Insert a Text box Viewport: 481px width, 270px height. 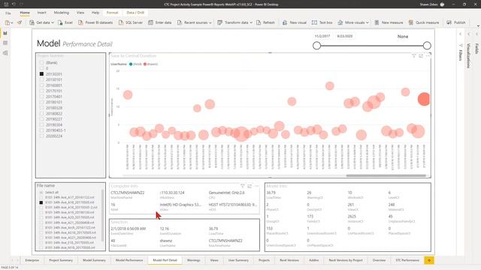click(x=322, y=22)
